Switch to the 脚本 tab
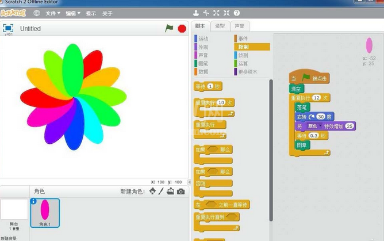 pyautogui.click(x=201, y=26)
